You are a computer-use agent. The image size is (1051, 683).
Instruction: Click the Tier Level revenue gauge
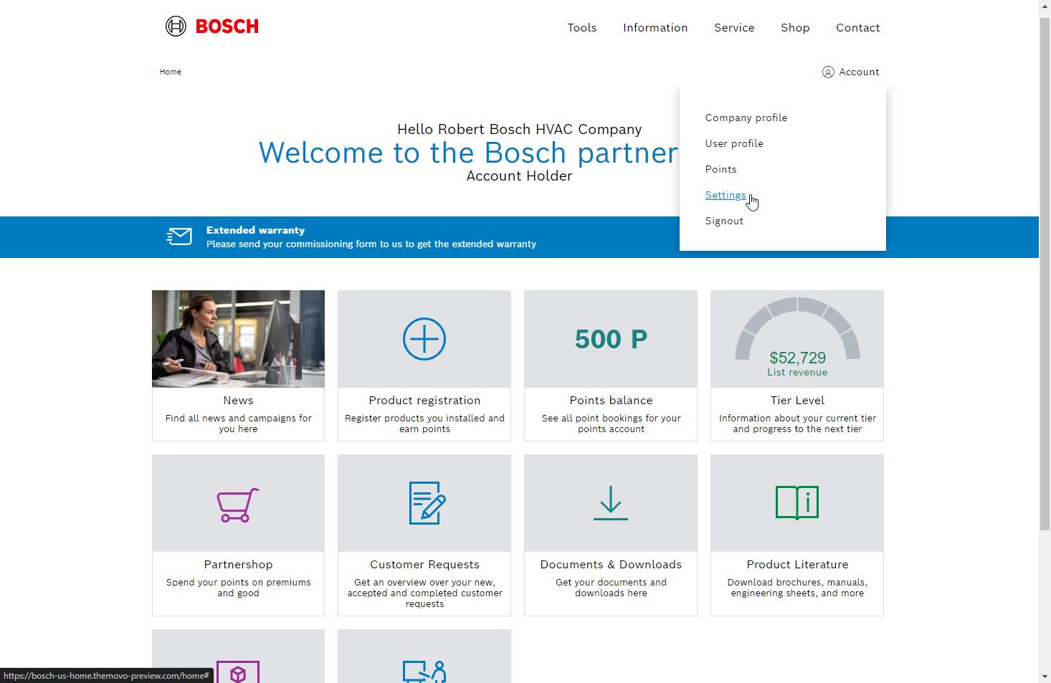pyautogui.click(x=797, y=328)
